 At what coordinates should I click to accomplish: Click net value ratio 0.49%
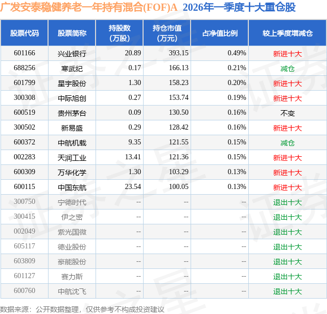(237, 53)
